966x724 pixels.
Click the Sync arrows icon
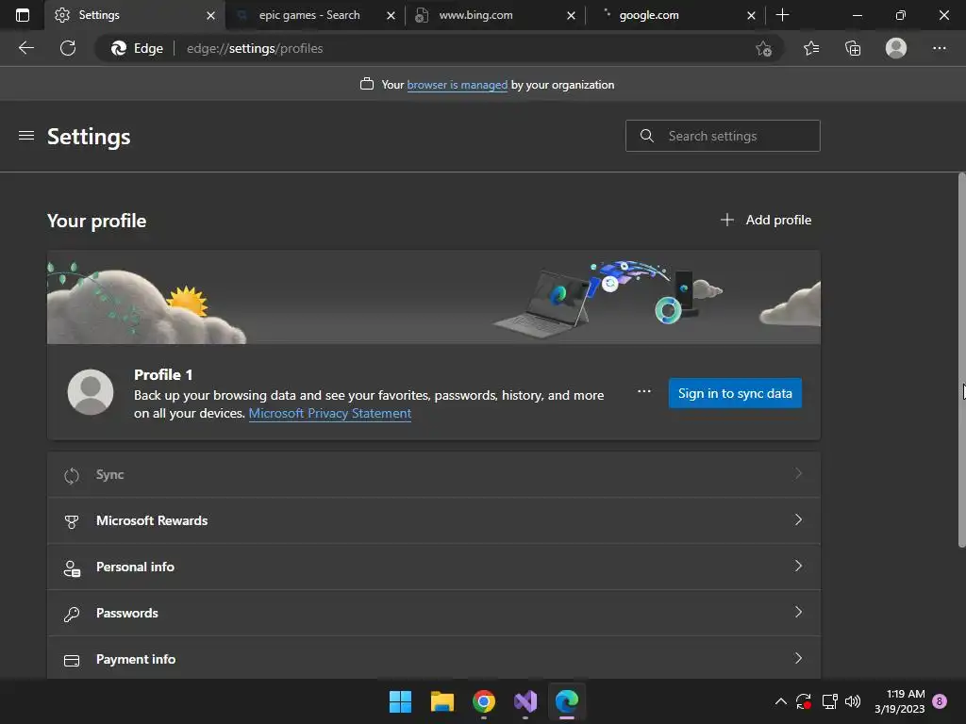[72, 475]
